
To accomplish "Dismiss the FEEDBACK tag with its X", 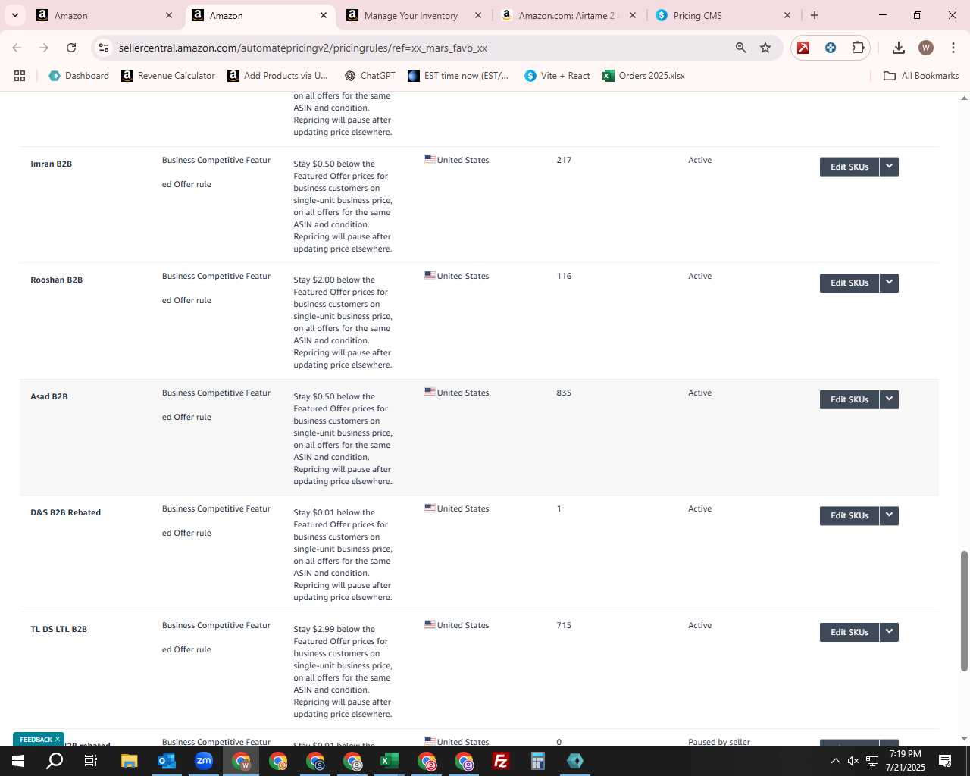I will click(x=58, y=739).
